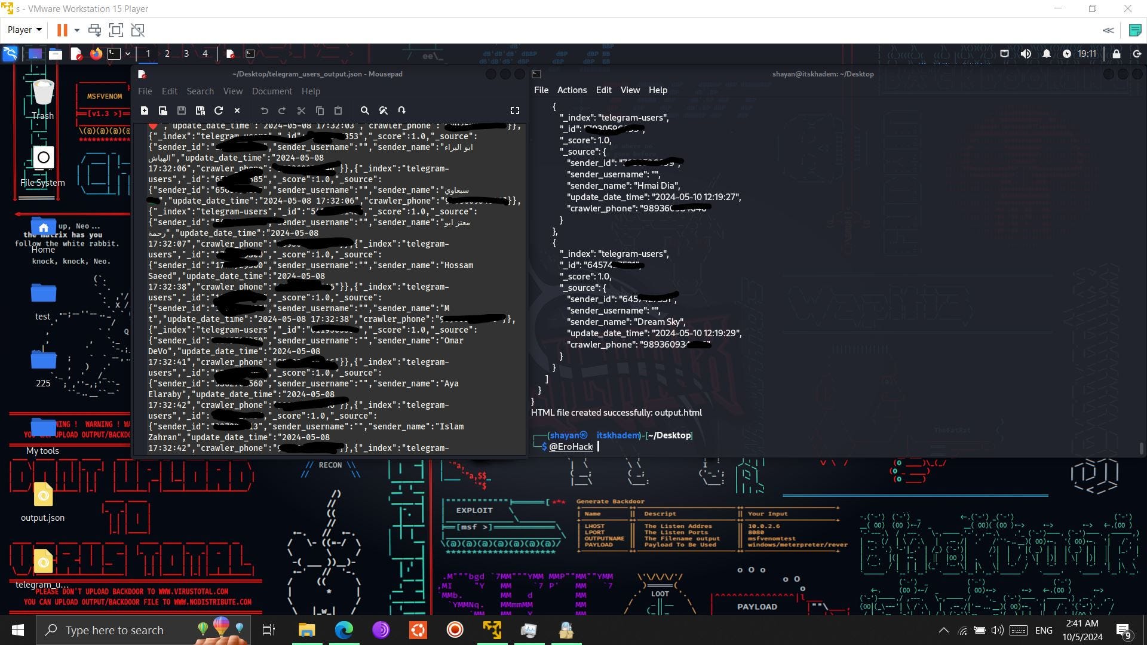Screen dimensions: 1147x645
Task: Expand the power options arrow beside pause
Action: pos(76,30)
